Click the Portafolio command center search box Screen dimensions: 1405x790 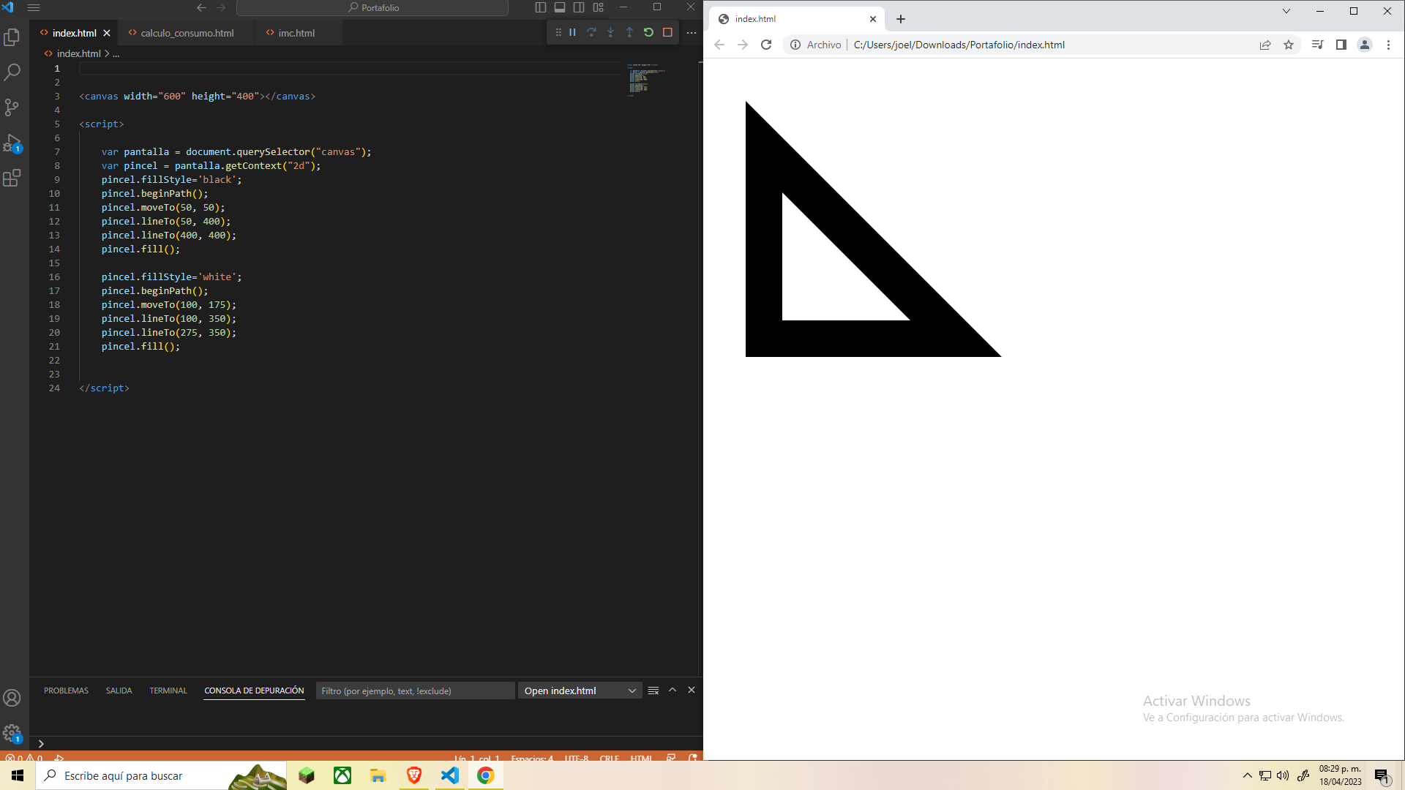(372, 7)
